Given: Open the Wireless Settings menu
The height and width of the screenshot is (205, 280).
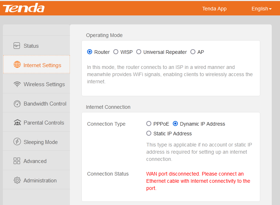Looking at the screenshot, I should (x=44, y=84).
